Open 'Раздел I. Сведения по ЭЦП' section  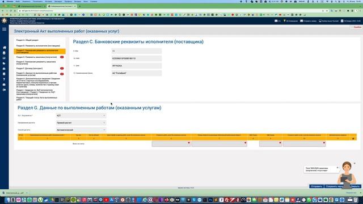point(36,92)
